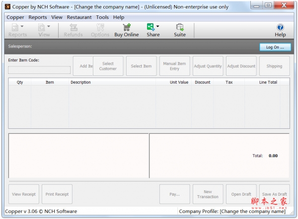Click the Share toolbar icon
This screenshot has width=298, height=219.
(151, 27)
